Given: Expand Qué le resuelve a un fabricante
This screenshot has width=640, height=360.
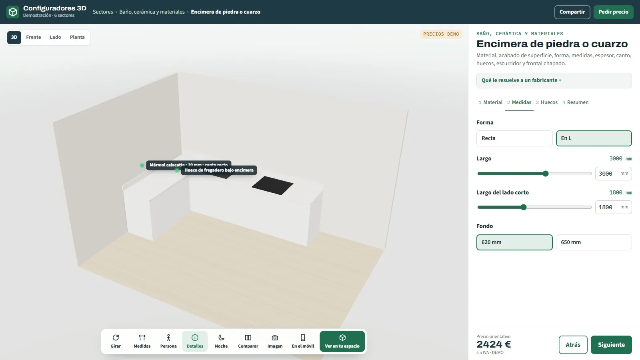Looking at the screenshot, I should 554,80.
